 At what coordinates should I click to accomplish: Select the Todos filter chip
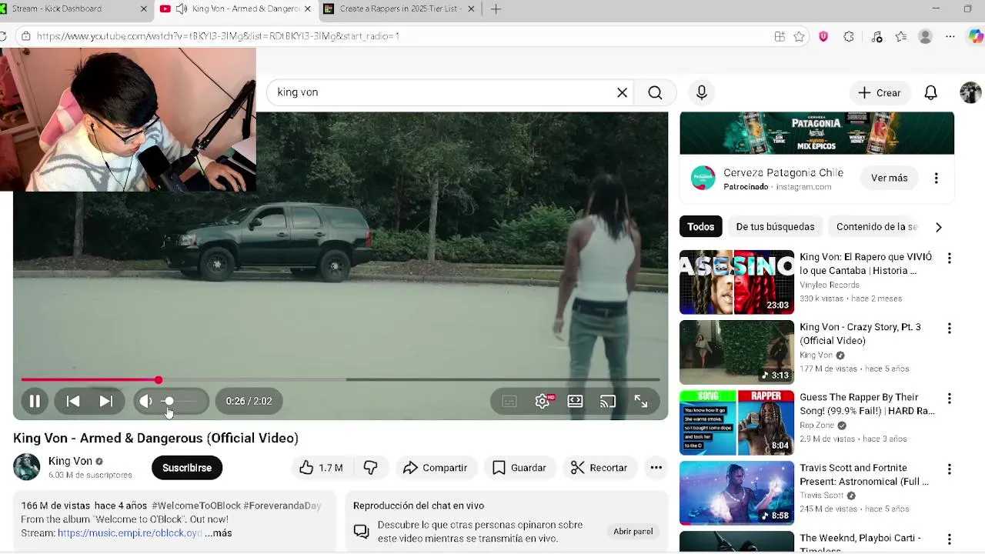coord(700,227)
